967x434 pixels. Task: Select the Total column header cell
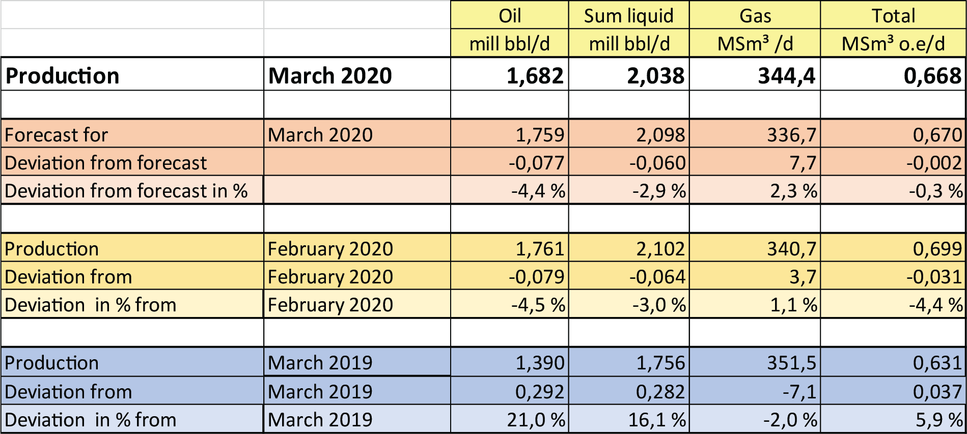coord(893,16)
